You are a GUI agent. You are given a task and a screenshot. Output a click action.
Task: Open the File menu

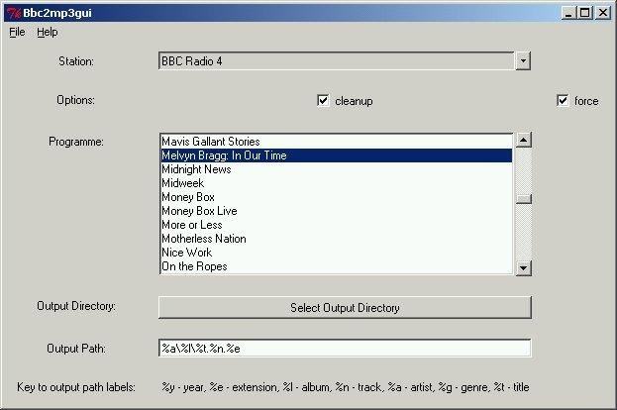pos(17,32)
